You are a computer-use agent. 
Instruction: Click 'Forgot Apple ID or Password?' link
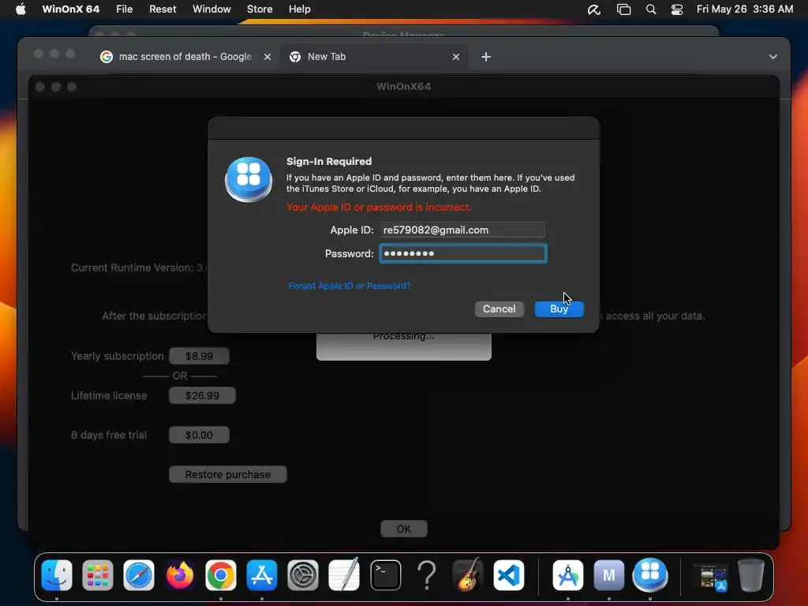pyautogui.click(x=350, y=286)
